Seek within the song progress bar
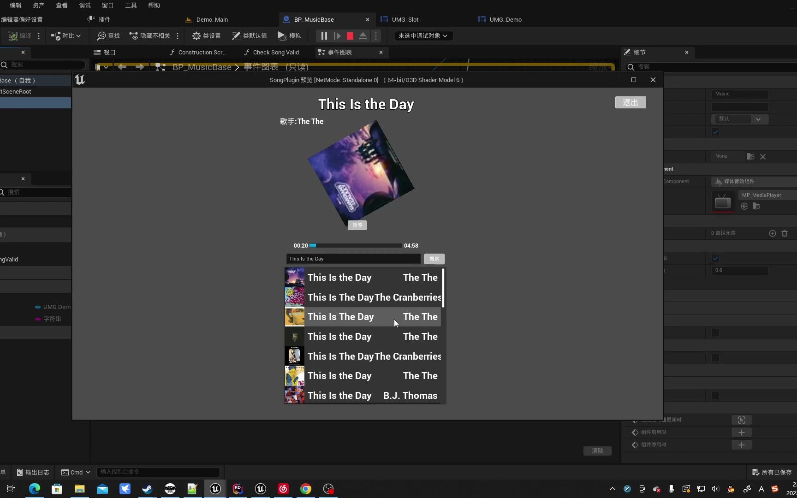 point(356,246)
